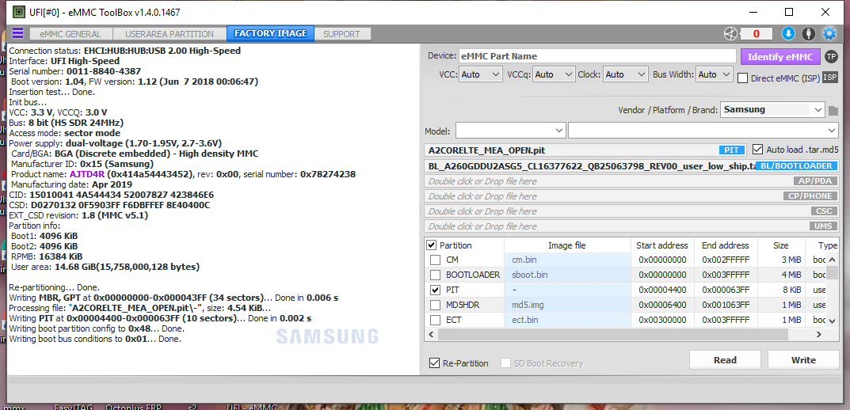Click the End address column header

(x=726, y=245)
